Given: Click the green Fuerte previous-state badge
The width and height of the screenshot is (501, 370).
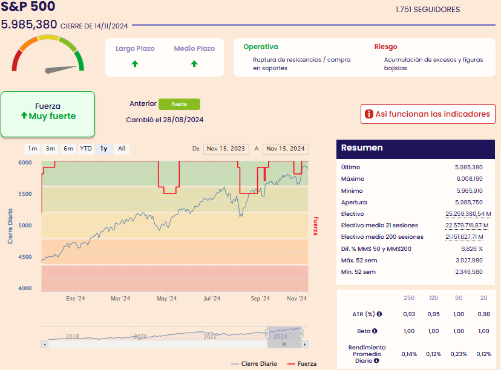Looking at the screenshot, I should point(179,104).
